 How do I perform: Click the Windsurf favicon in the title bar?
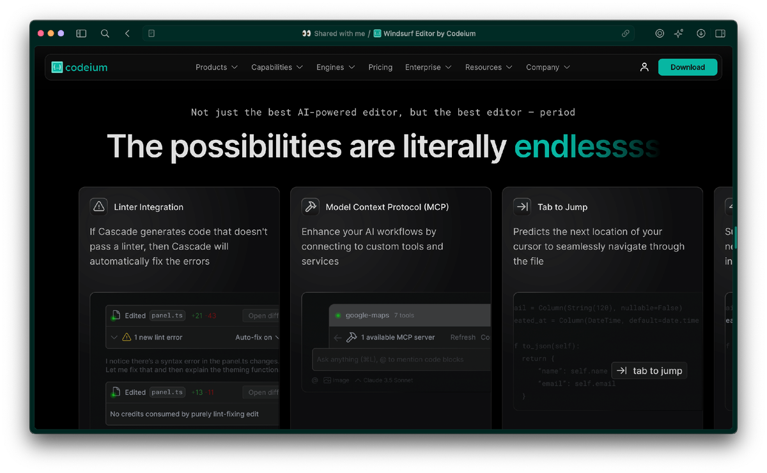coord(378,34)
